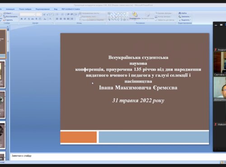226x167 pixels.
Task: Open the font name combo box
Action: pos(28,14)
